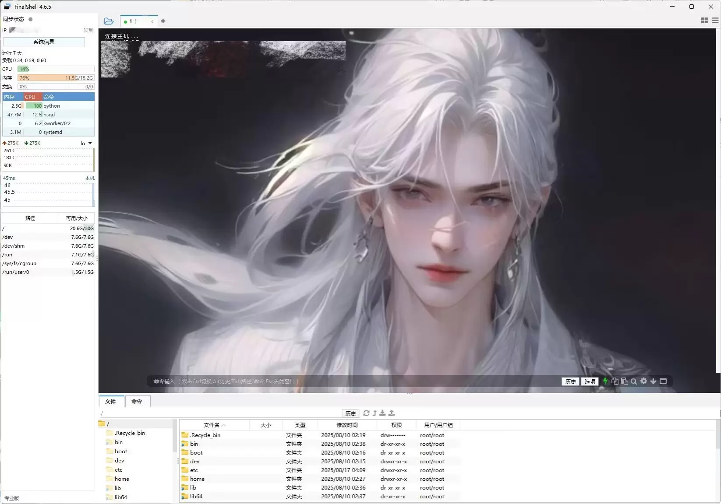This screenshot has height=504, width=721.
Task: Open file path 历史 history button
Action: (350, 413)
